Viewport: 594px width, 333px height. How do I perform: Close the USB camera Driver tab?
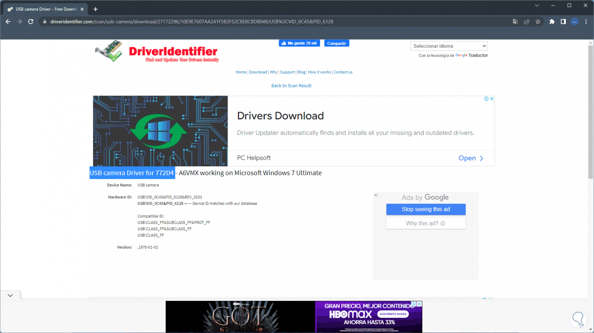tap(82, 9)
